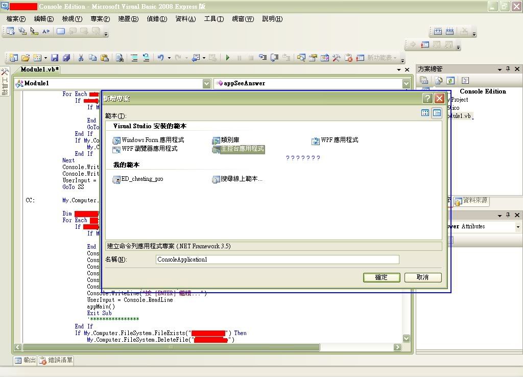
Task: Open the active files list dropdown arrow
Action: pyautogui.click(x=399, y=69)
